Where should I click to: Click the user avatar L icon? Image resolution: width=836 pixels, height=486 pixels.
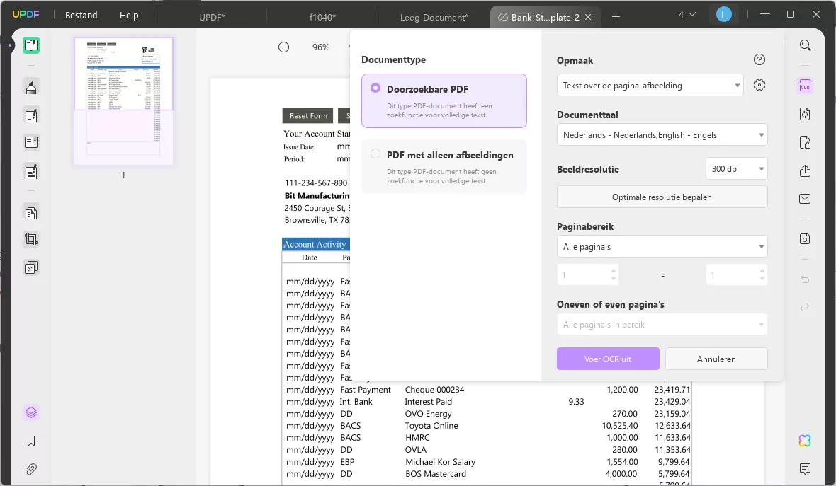tap(723, 15)
